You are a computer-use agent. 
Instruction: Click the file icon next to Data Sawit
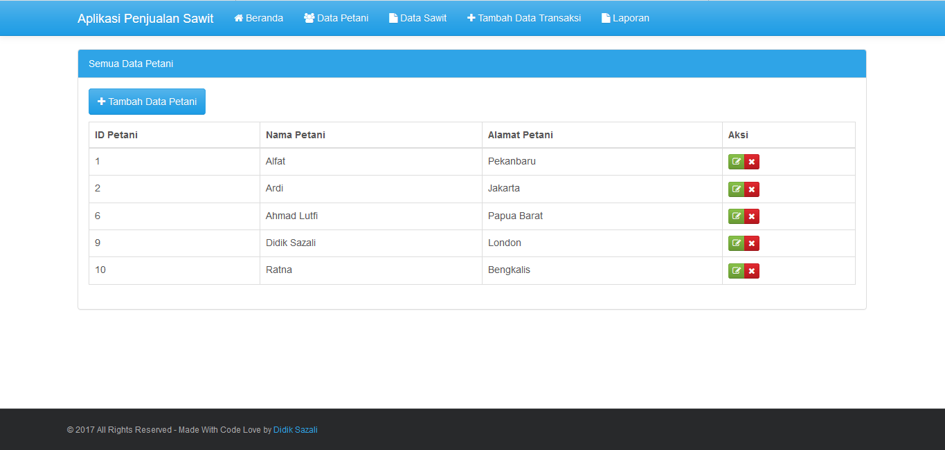point(392,17)
